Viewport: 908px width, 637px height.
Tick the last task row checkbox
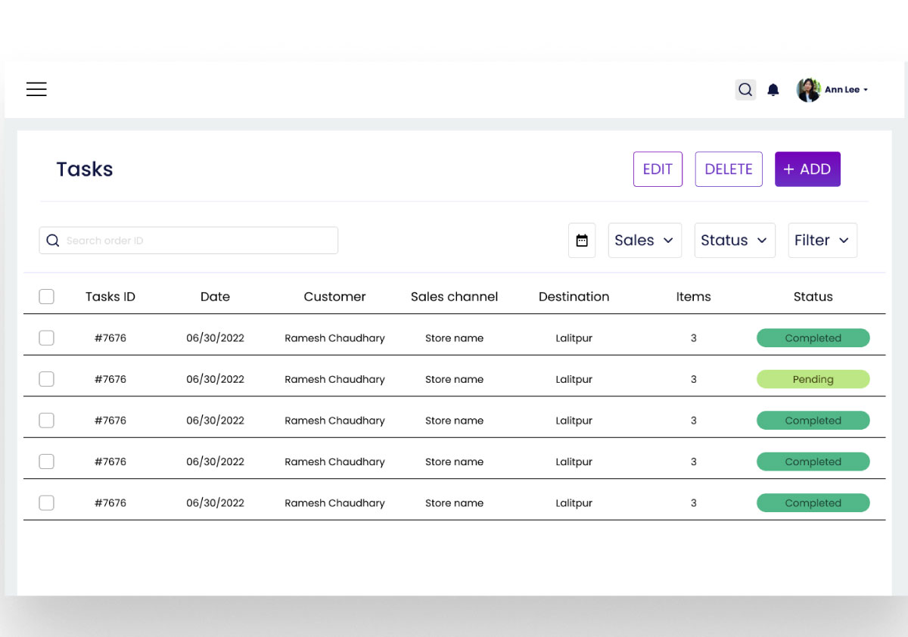coord(46,502)
